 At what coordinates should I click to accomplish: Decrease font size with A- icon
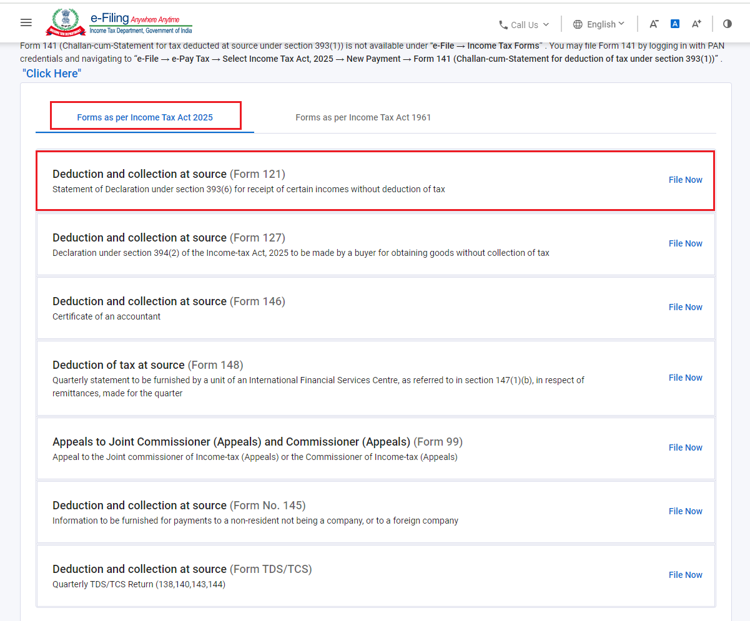(654, 24)
